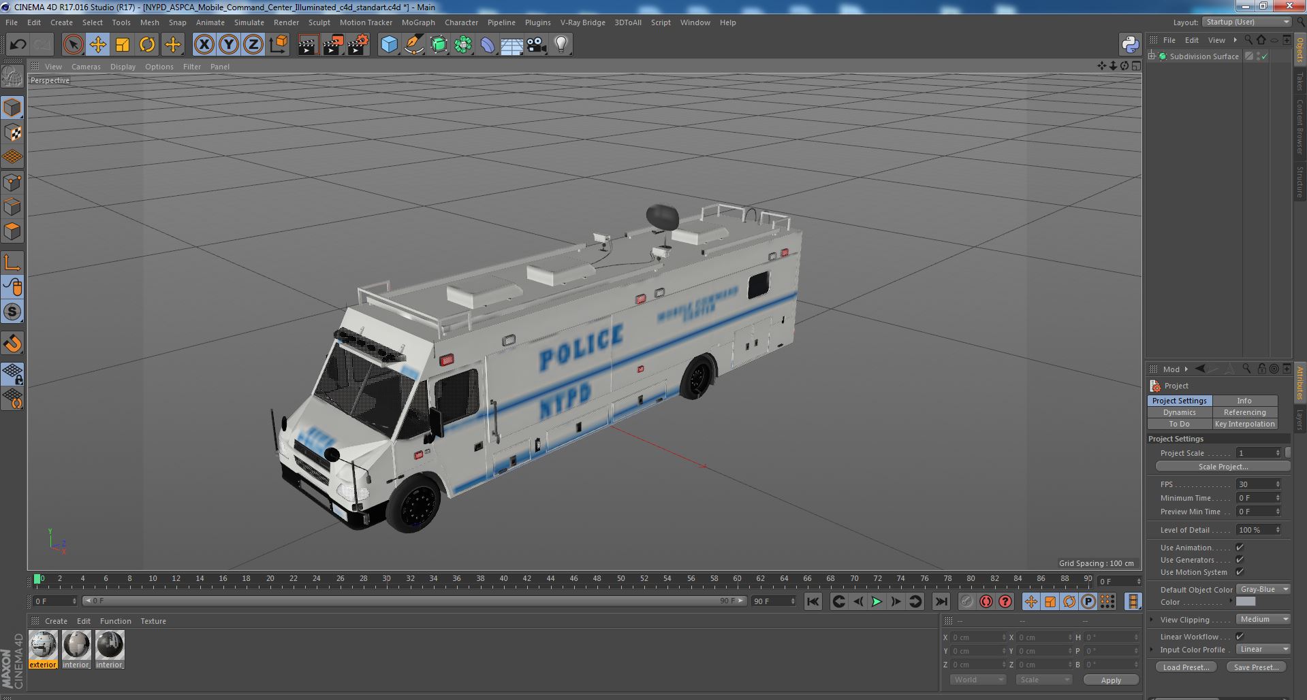Click the Undo arrow icon

(x=18, y=45)
